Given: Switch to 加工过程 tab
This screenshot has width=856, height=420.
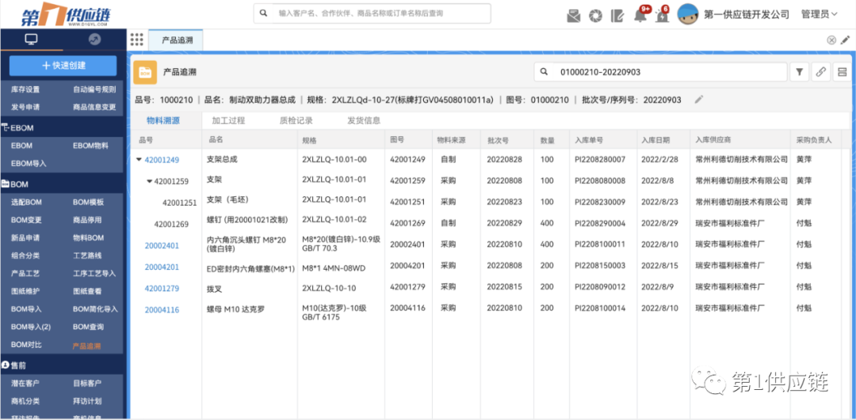Looking at the screenshot, I should pos(228,120).
